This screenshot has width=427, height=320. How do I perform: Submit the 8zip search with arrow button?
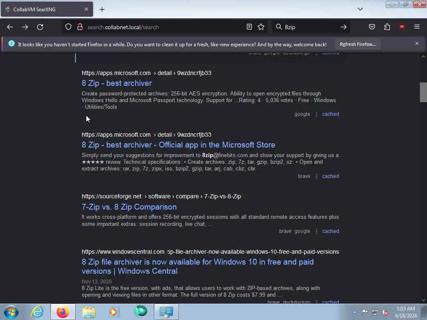coord(344,27)
